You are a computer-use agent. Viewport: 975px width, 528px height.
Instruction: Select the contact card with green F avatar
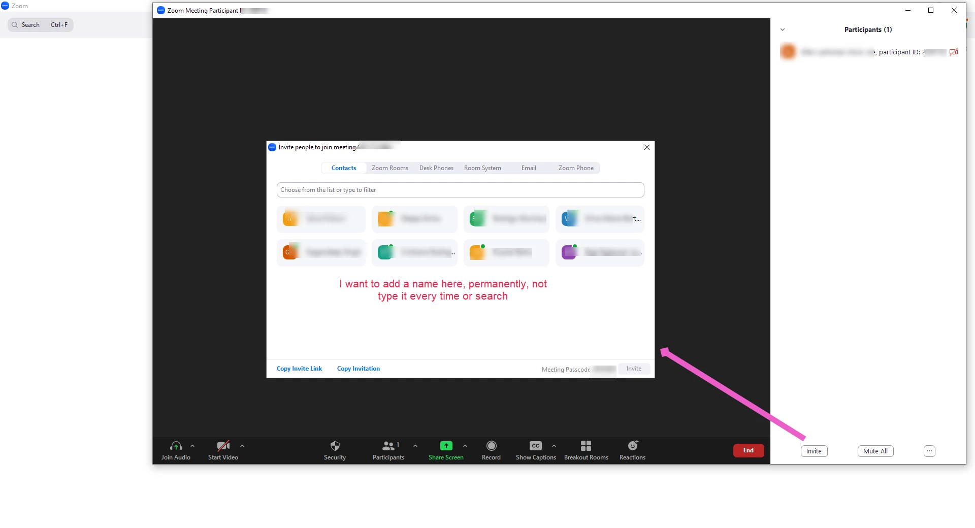[x=506, y=219]
